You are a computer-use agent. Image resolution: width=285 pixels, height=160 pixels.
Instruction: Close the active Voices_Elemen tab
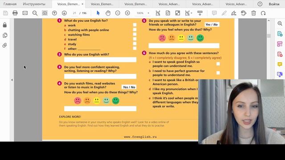(x=82, y=4)
